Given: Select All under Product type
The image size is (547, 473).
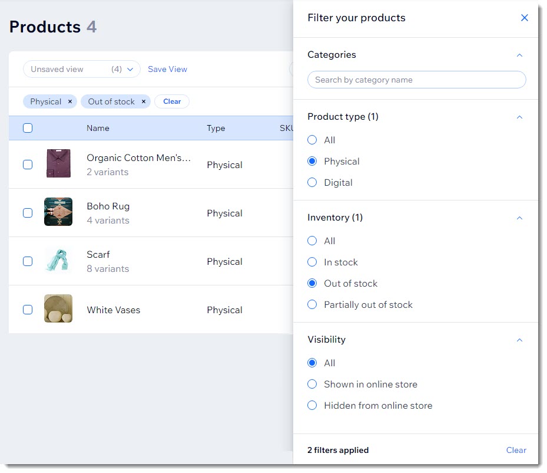Looking at the screenshot, I should coord(312,140).
